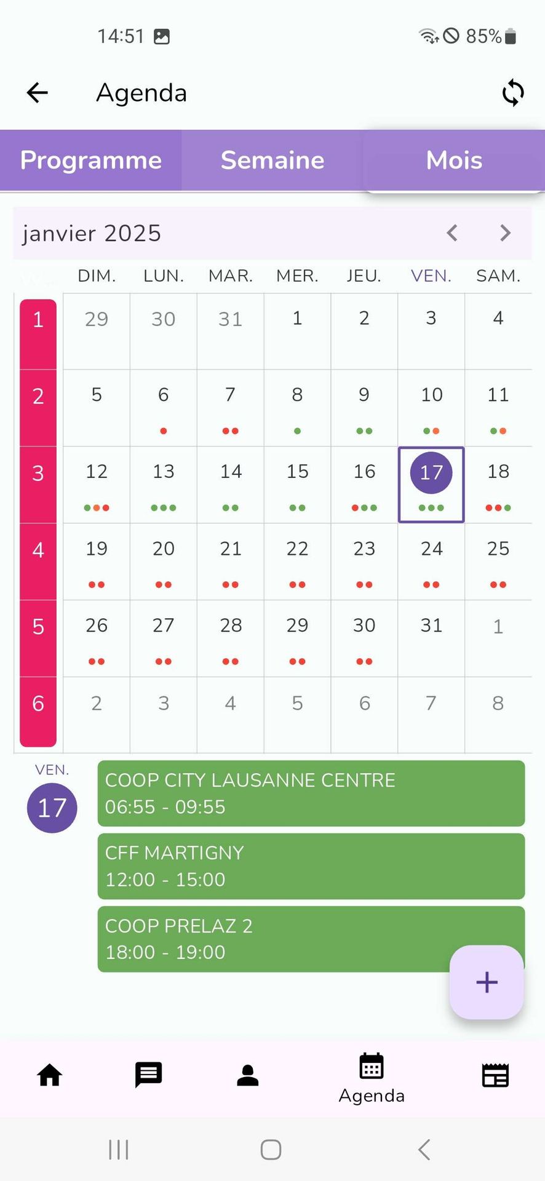The image size is (545, 1181).
Task: Open the home icon in bottom navigation
Action: tap(50, 1075)
